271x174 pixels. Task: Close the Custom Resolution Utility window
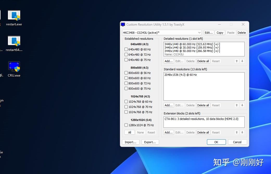[x=243, y=25]
